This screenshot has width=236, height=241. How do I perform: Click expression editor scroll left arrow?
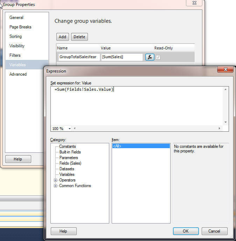[x=75, y=128]
